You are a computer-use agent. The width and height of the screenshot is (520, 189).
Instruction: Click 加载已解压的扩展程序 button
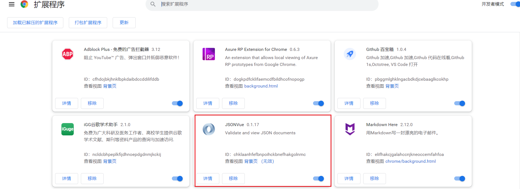35,23
